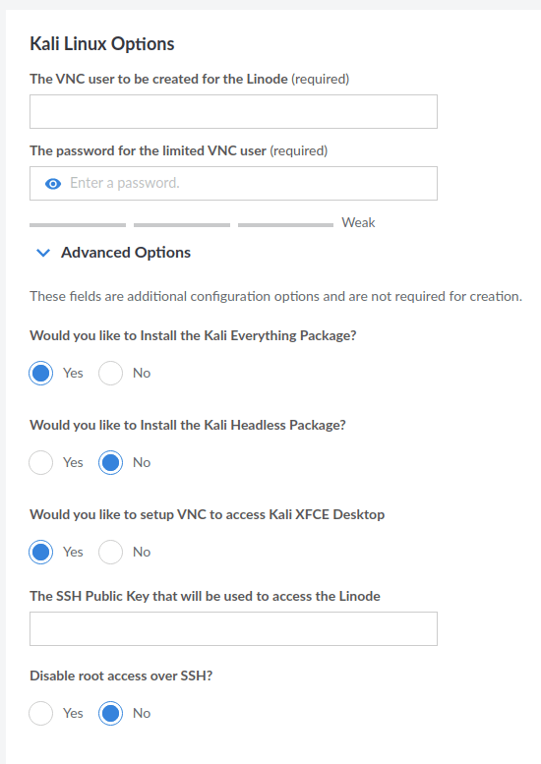Focus the VNC user text field
The image size is (541, 764).
pos(233,111)
